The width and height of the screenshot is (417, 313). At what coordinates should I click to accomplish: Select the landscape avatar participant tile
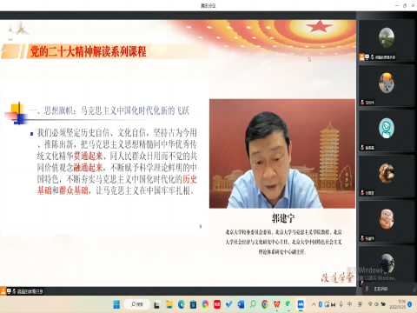tap(387, 41)
